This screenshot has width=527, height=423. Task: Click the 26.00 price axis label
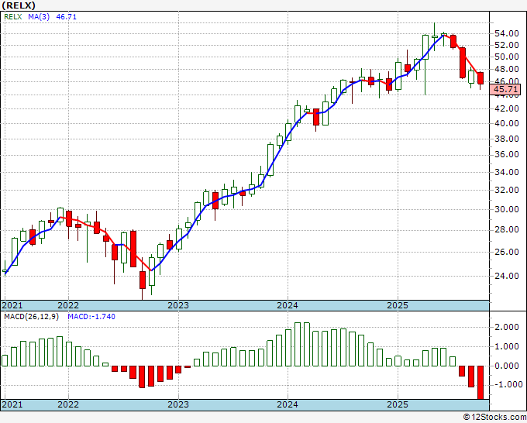pyautogui.click(x=507, y=252)
